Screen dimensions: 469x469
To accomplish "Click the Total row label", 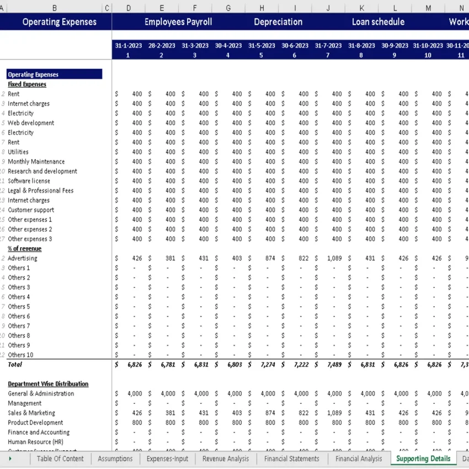I will click(x=15, y=364).
